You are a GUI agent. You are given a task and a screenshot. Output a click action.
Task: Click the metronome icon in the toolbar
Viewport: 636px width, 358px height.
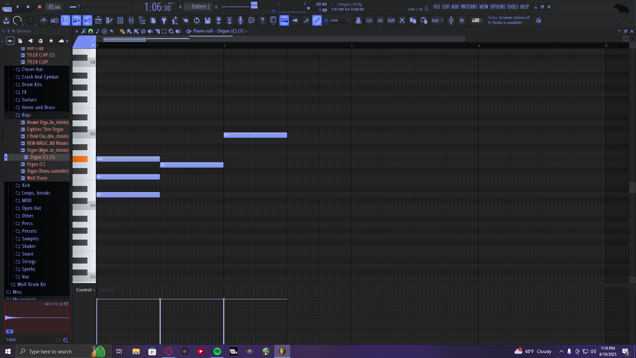pos(43,21)
